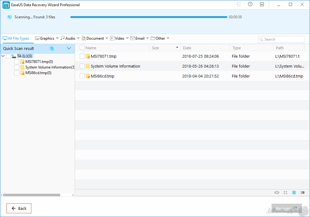Click the right arrow of tree scrollbar
The height and width of the screenshot is (217, 310).
click(73, 195)
